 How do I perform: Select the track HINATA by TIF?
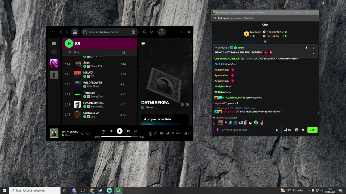coord(99,74)
